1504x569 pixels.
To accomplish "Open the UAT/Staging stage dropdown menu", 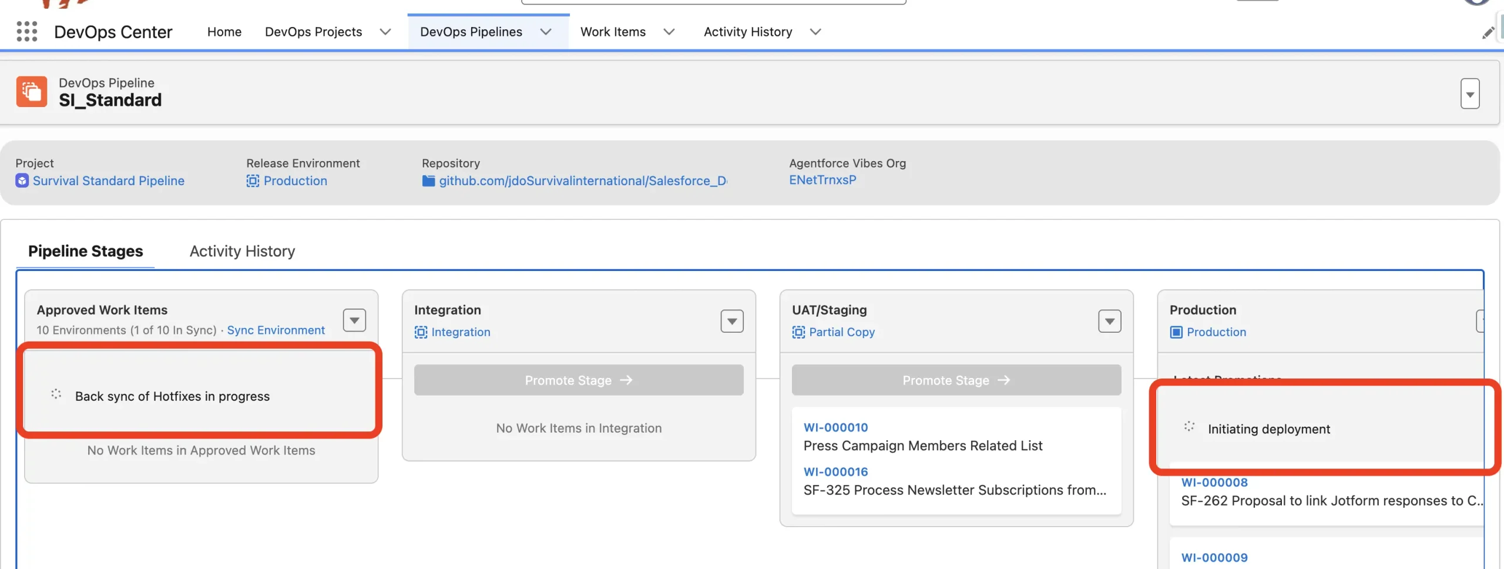I will coord(1110,321).
